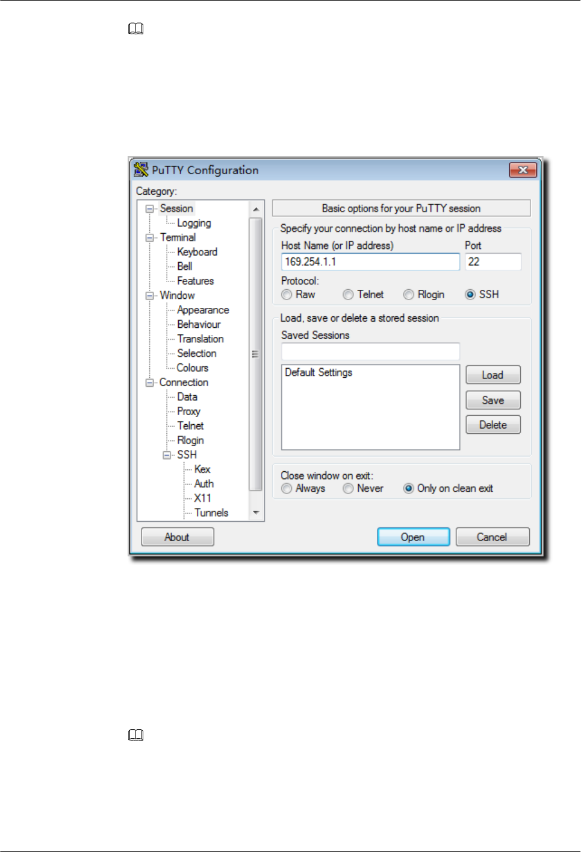
Task: Collapse the Terminal tree node
Action: [149, 238]
